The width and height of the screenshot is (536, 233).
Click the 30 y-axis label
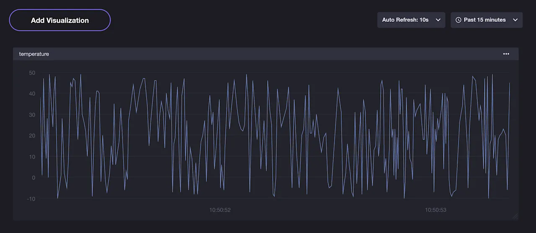coord(32,115)
